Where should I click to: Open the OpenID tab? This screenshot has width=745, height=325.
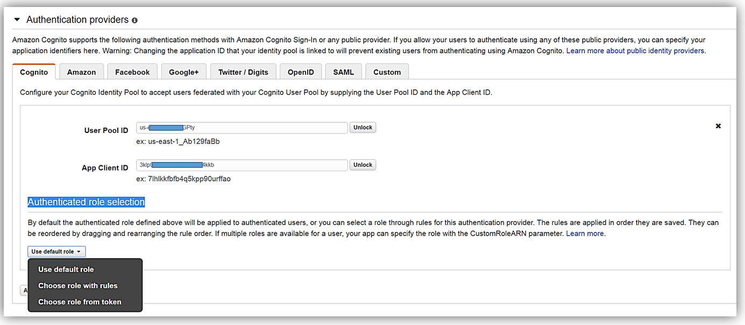300,71
